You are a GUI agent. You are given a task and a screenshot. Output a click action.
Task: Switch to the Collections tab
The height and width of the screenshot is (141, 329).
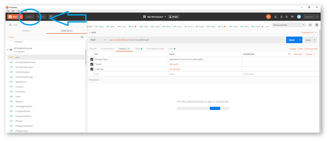tap(67, 31)
